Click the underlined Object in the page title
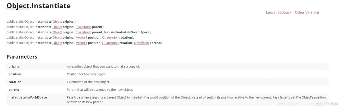 click(x=18, y=6)
